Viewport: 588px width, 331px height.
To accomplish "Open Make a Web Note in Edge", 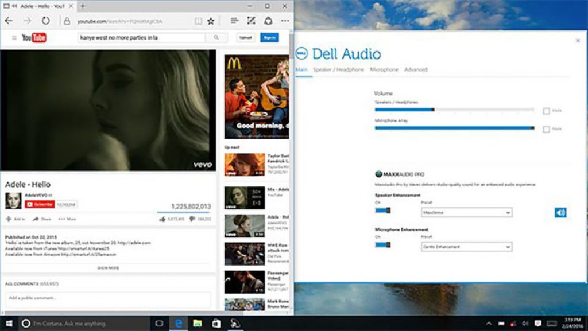I will (252, 21).
